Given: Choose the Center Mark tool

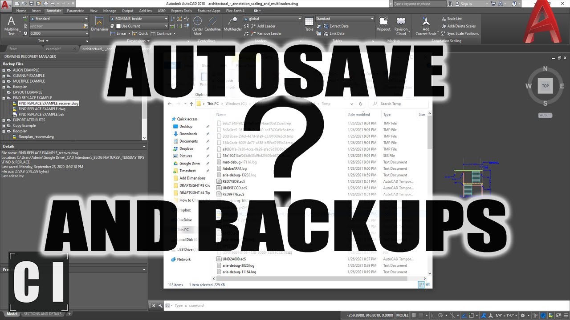Looking at the screenshot, I should [x=197, y=26].
